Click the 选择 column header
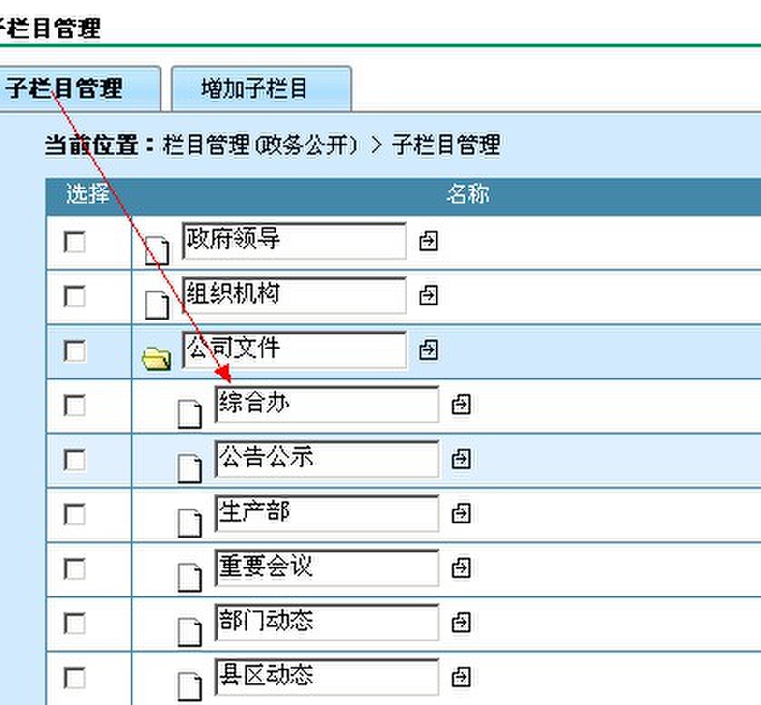Image resolution: width=761 pixels, height=705 pixels. click(88, 194)
